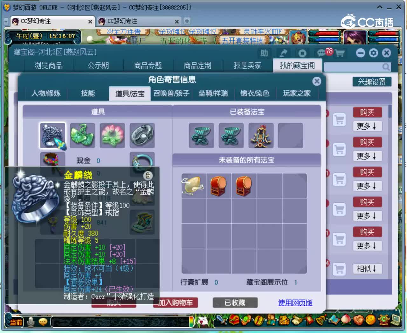The width and height of the screenshot is (407, 333).
Task: Open 商品定制 main tab
Action: [197, 66]
